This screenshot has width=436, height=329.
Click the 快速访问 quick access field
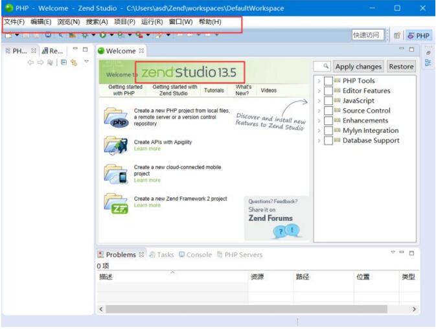367,35
